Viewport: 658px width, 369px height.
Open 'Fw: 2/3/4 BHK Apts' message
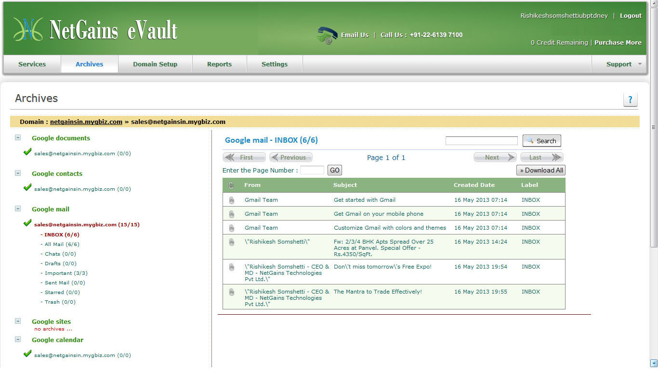(383, 248)
